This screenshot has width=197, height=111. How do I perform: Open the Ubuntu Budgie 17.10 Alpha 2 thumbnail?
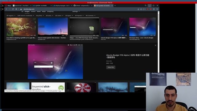click(x=114, y=27)
